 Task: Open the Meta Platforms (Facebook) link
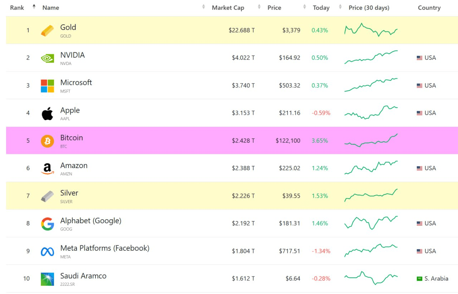[104, 248]
